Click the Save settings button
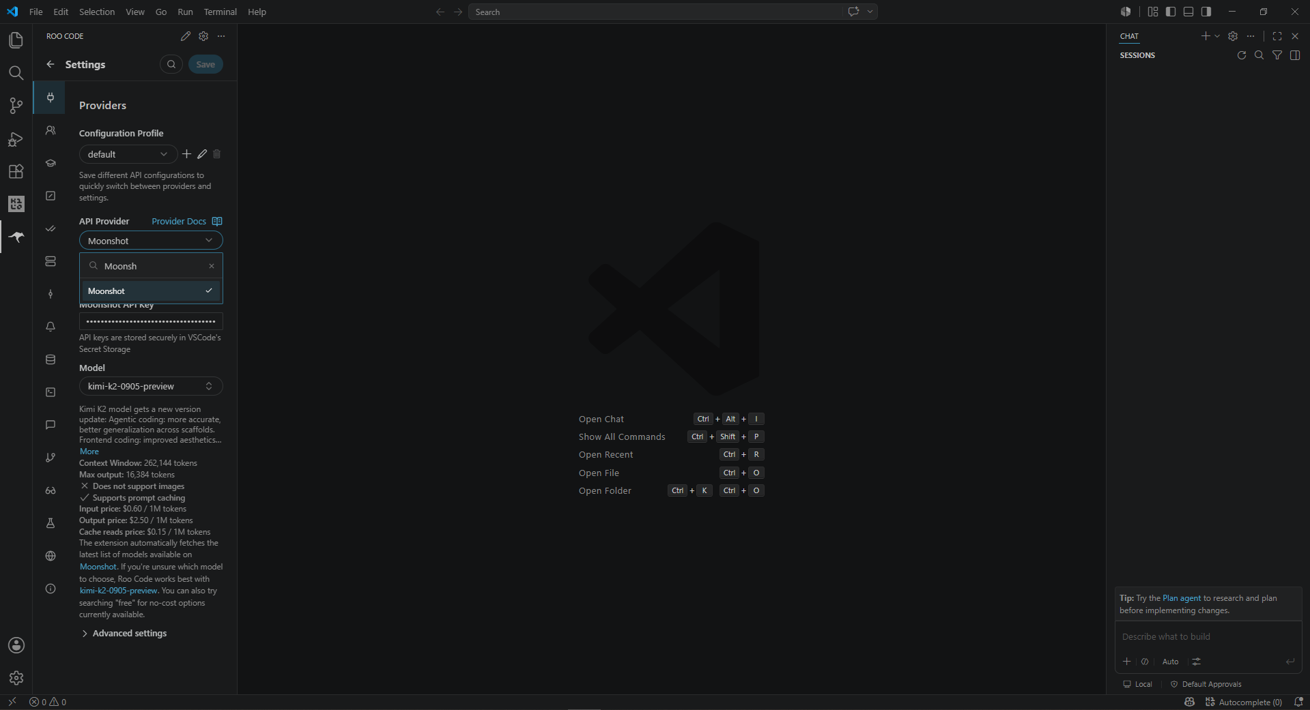 tap(205, 64)
